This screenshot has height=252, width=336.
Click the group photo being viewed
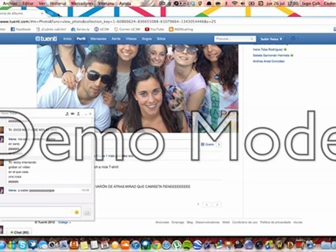(137, 88)
